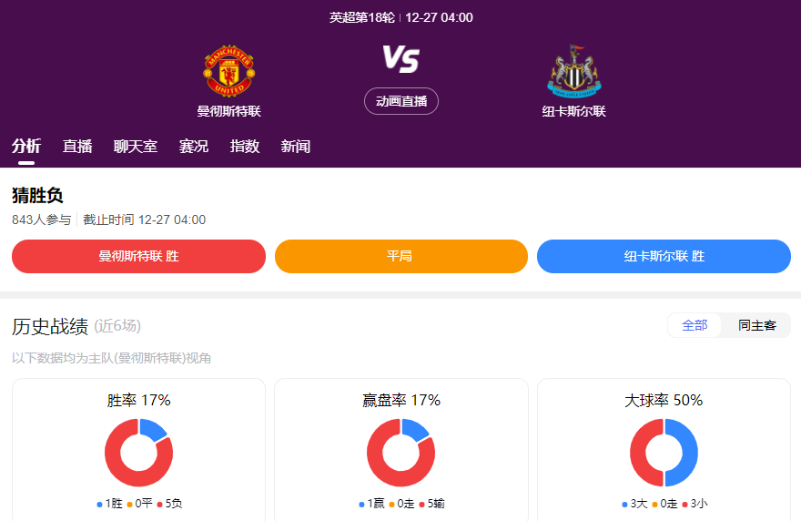Vote 曼彻斯特联 胜 red button
801x521 pixels.
pos(138,256)
